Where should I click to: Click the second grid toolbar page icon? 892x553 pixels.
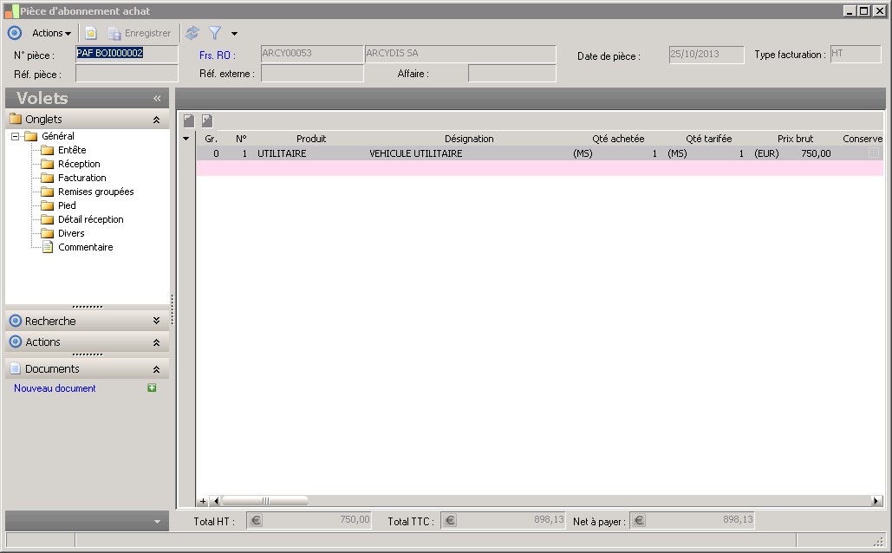207,120
